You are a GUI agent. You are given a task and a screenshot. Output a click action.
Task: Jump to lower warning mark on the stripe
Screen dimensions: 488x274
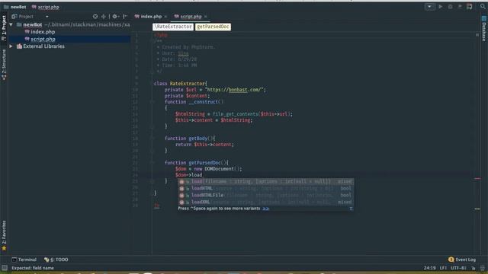click(x=477, y=209)
